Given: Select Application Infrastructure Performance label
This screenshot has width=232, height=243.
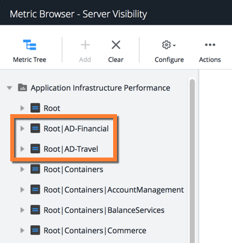Looking at the screenshot, I should coord(100,88).
